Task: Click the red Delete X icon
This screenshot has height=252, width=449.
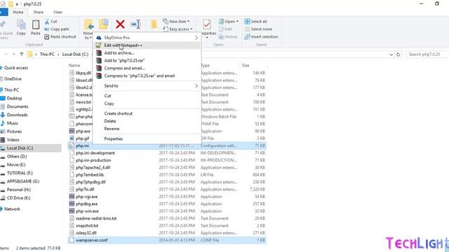Action: [x=120, y=24]
